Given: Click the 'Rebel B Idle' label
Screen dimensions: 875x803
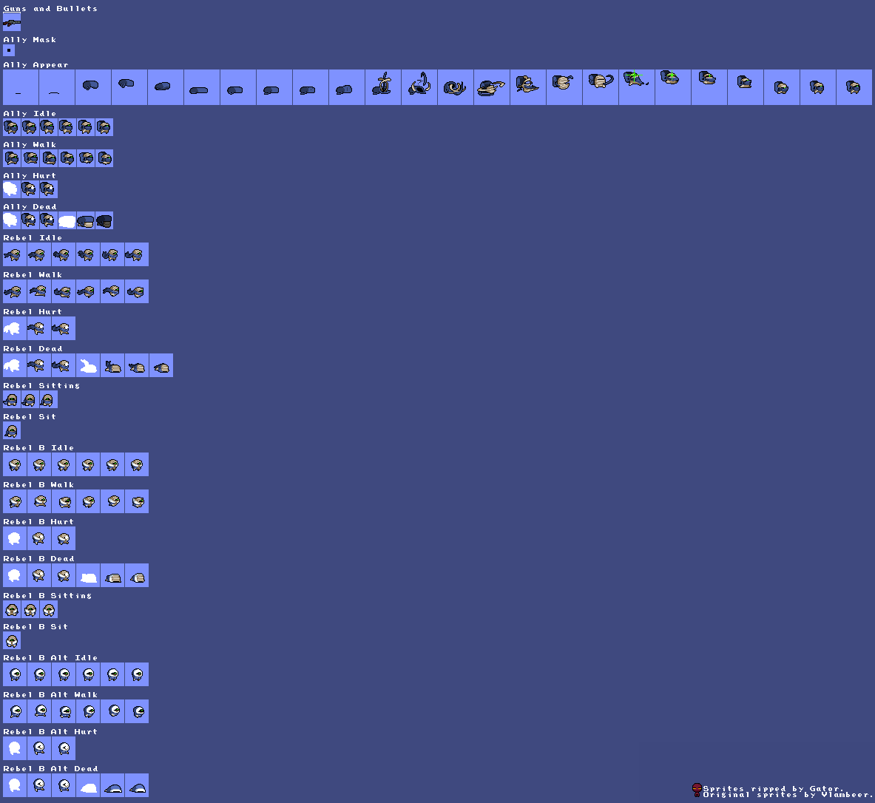Looking at the screenshot, I should (x=38, y=447).
